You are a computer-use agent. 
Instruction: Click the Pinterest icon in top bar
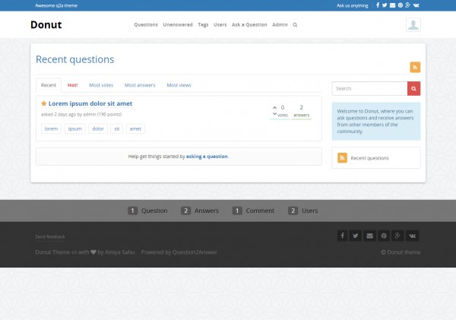coord(401,5)
